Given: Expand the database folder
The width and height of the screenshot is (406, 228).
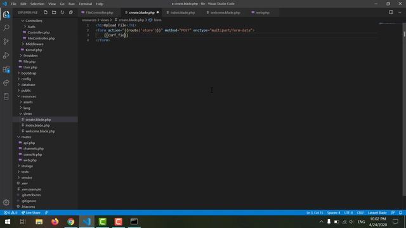Looking at the screenshot, I should pyautogui.click(x=27, y=85).
